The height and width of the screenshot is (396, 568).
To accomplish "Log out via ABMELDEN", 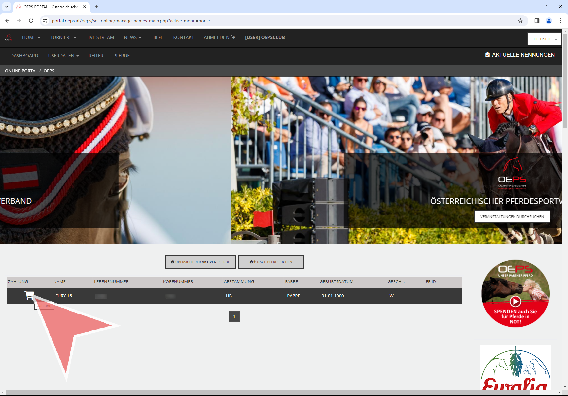I will coord(219,37).
